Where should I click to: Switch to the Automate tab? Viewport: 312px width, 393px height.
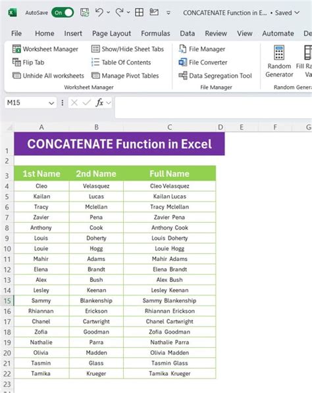(x=278, y=34)
